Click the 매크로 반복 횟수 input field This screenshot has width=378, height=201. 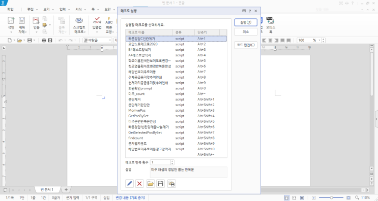[x=160, y=162]
